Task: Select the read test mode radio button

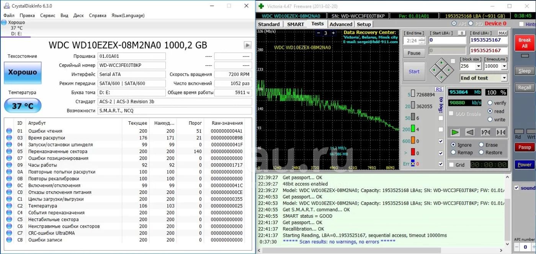Action: point(490,111)
